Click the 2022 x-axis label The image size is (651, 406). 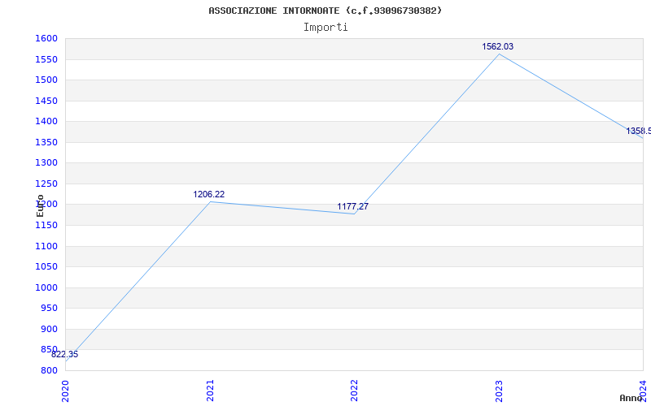(x=354, y=391)
